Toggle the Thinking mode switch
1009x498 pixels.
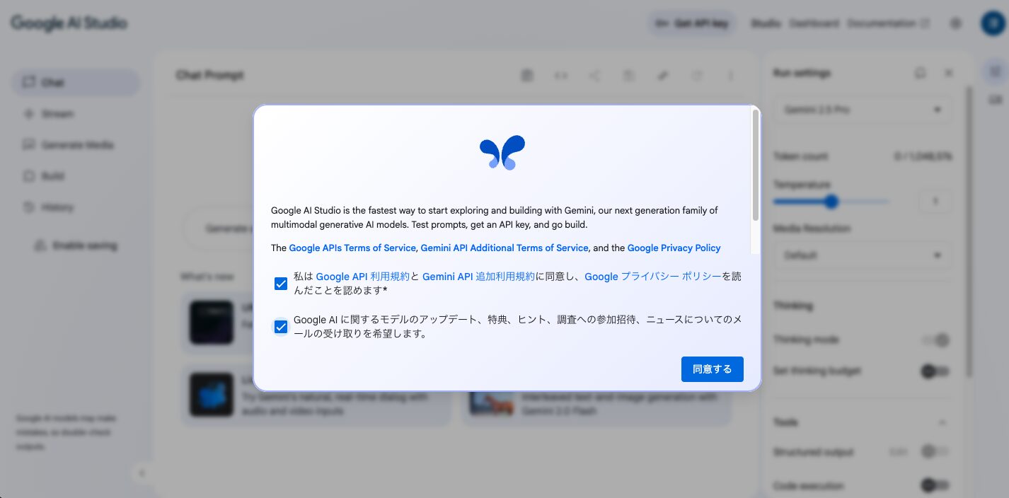tap(935, 340)
